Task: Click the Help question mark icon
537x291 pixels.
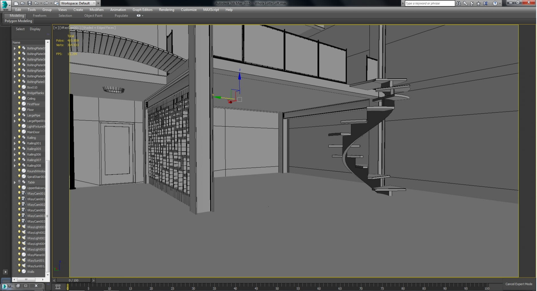Action: pos(495,3)
